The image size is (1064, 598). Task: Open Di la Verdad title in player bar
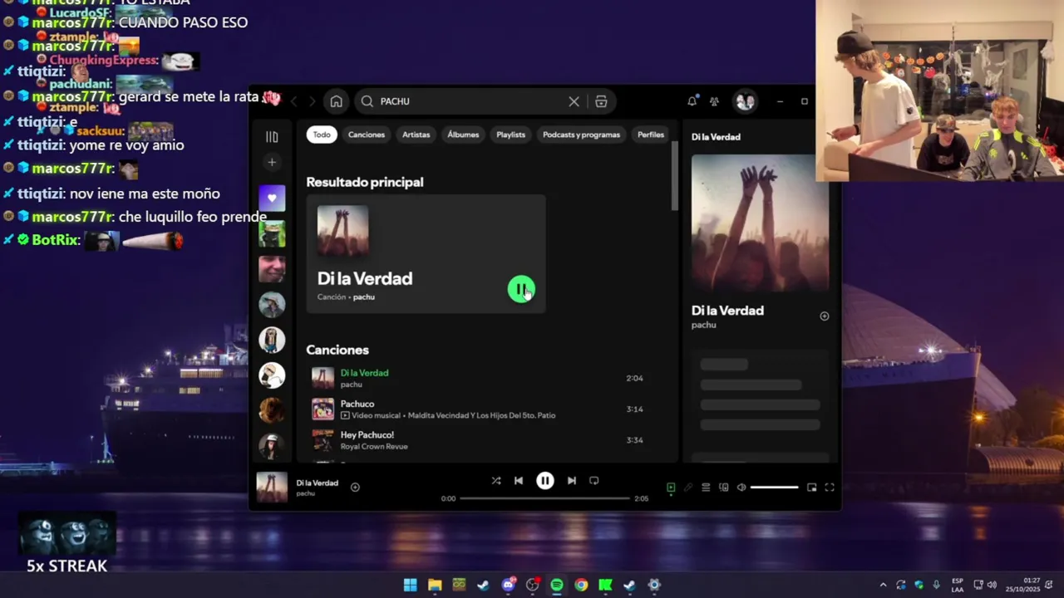(317, 483)
